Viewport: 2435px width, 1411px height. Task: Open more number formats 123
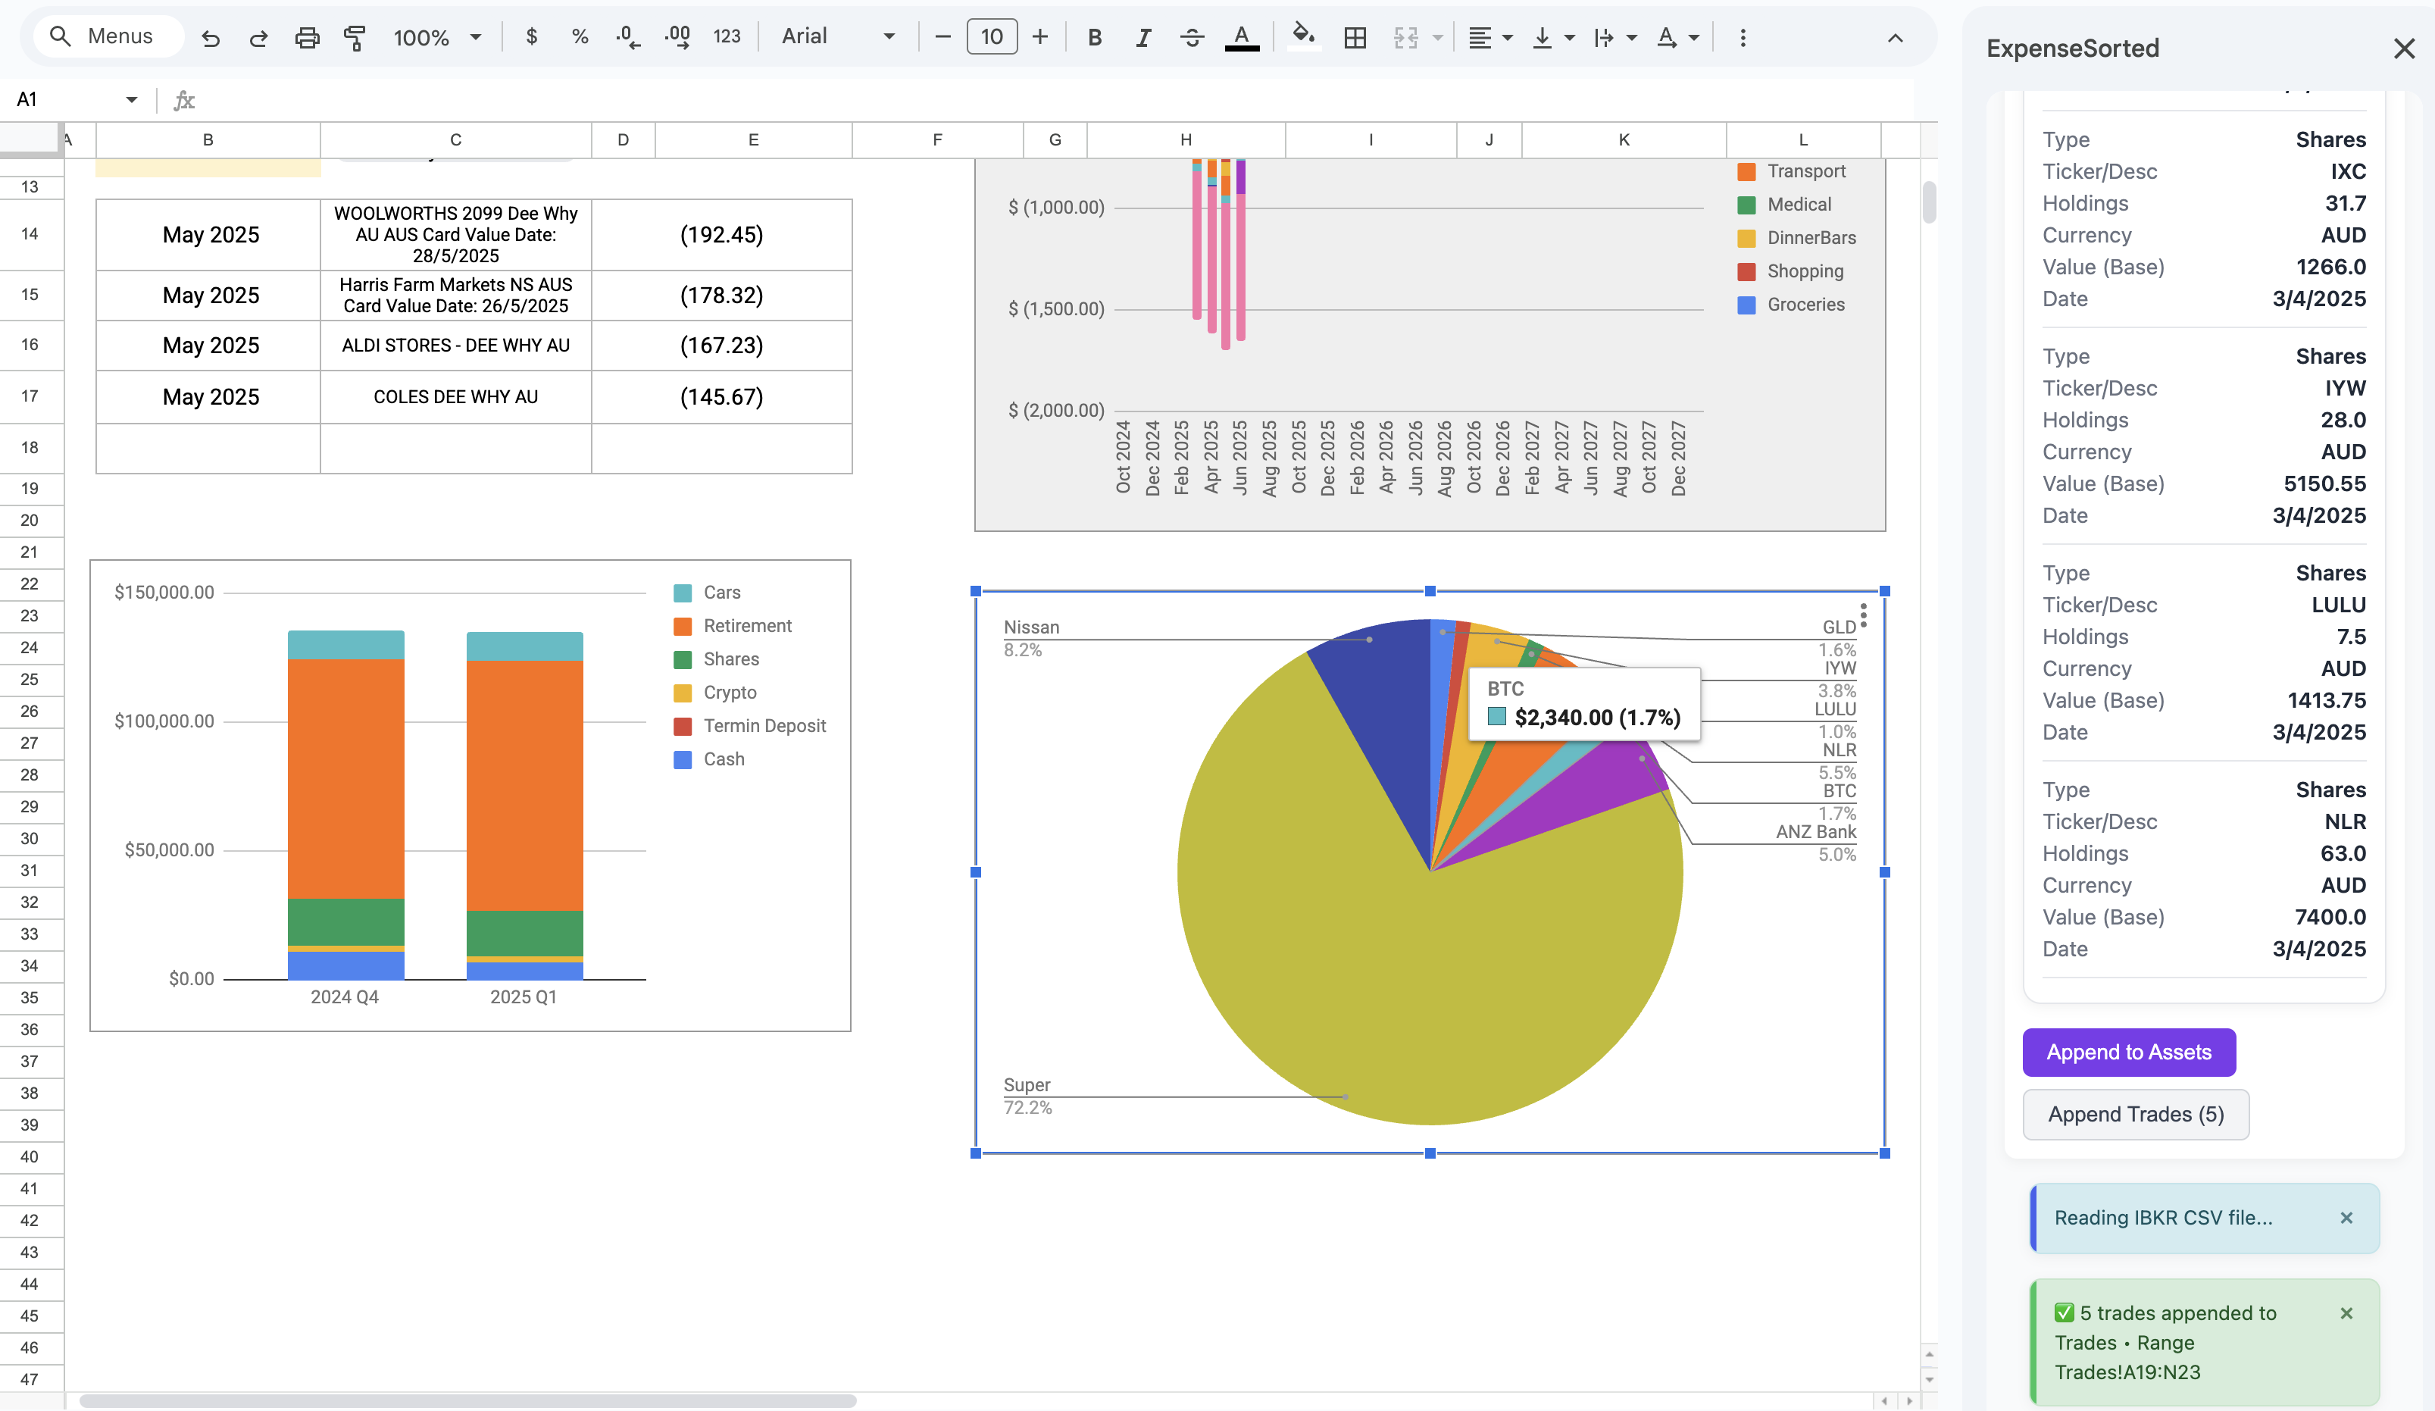727,36
